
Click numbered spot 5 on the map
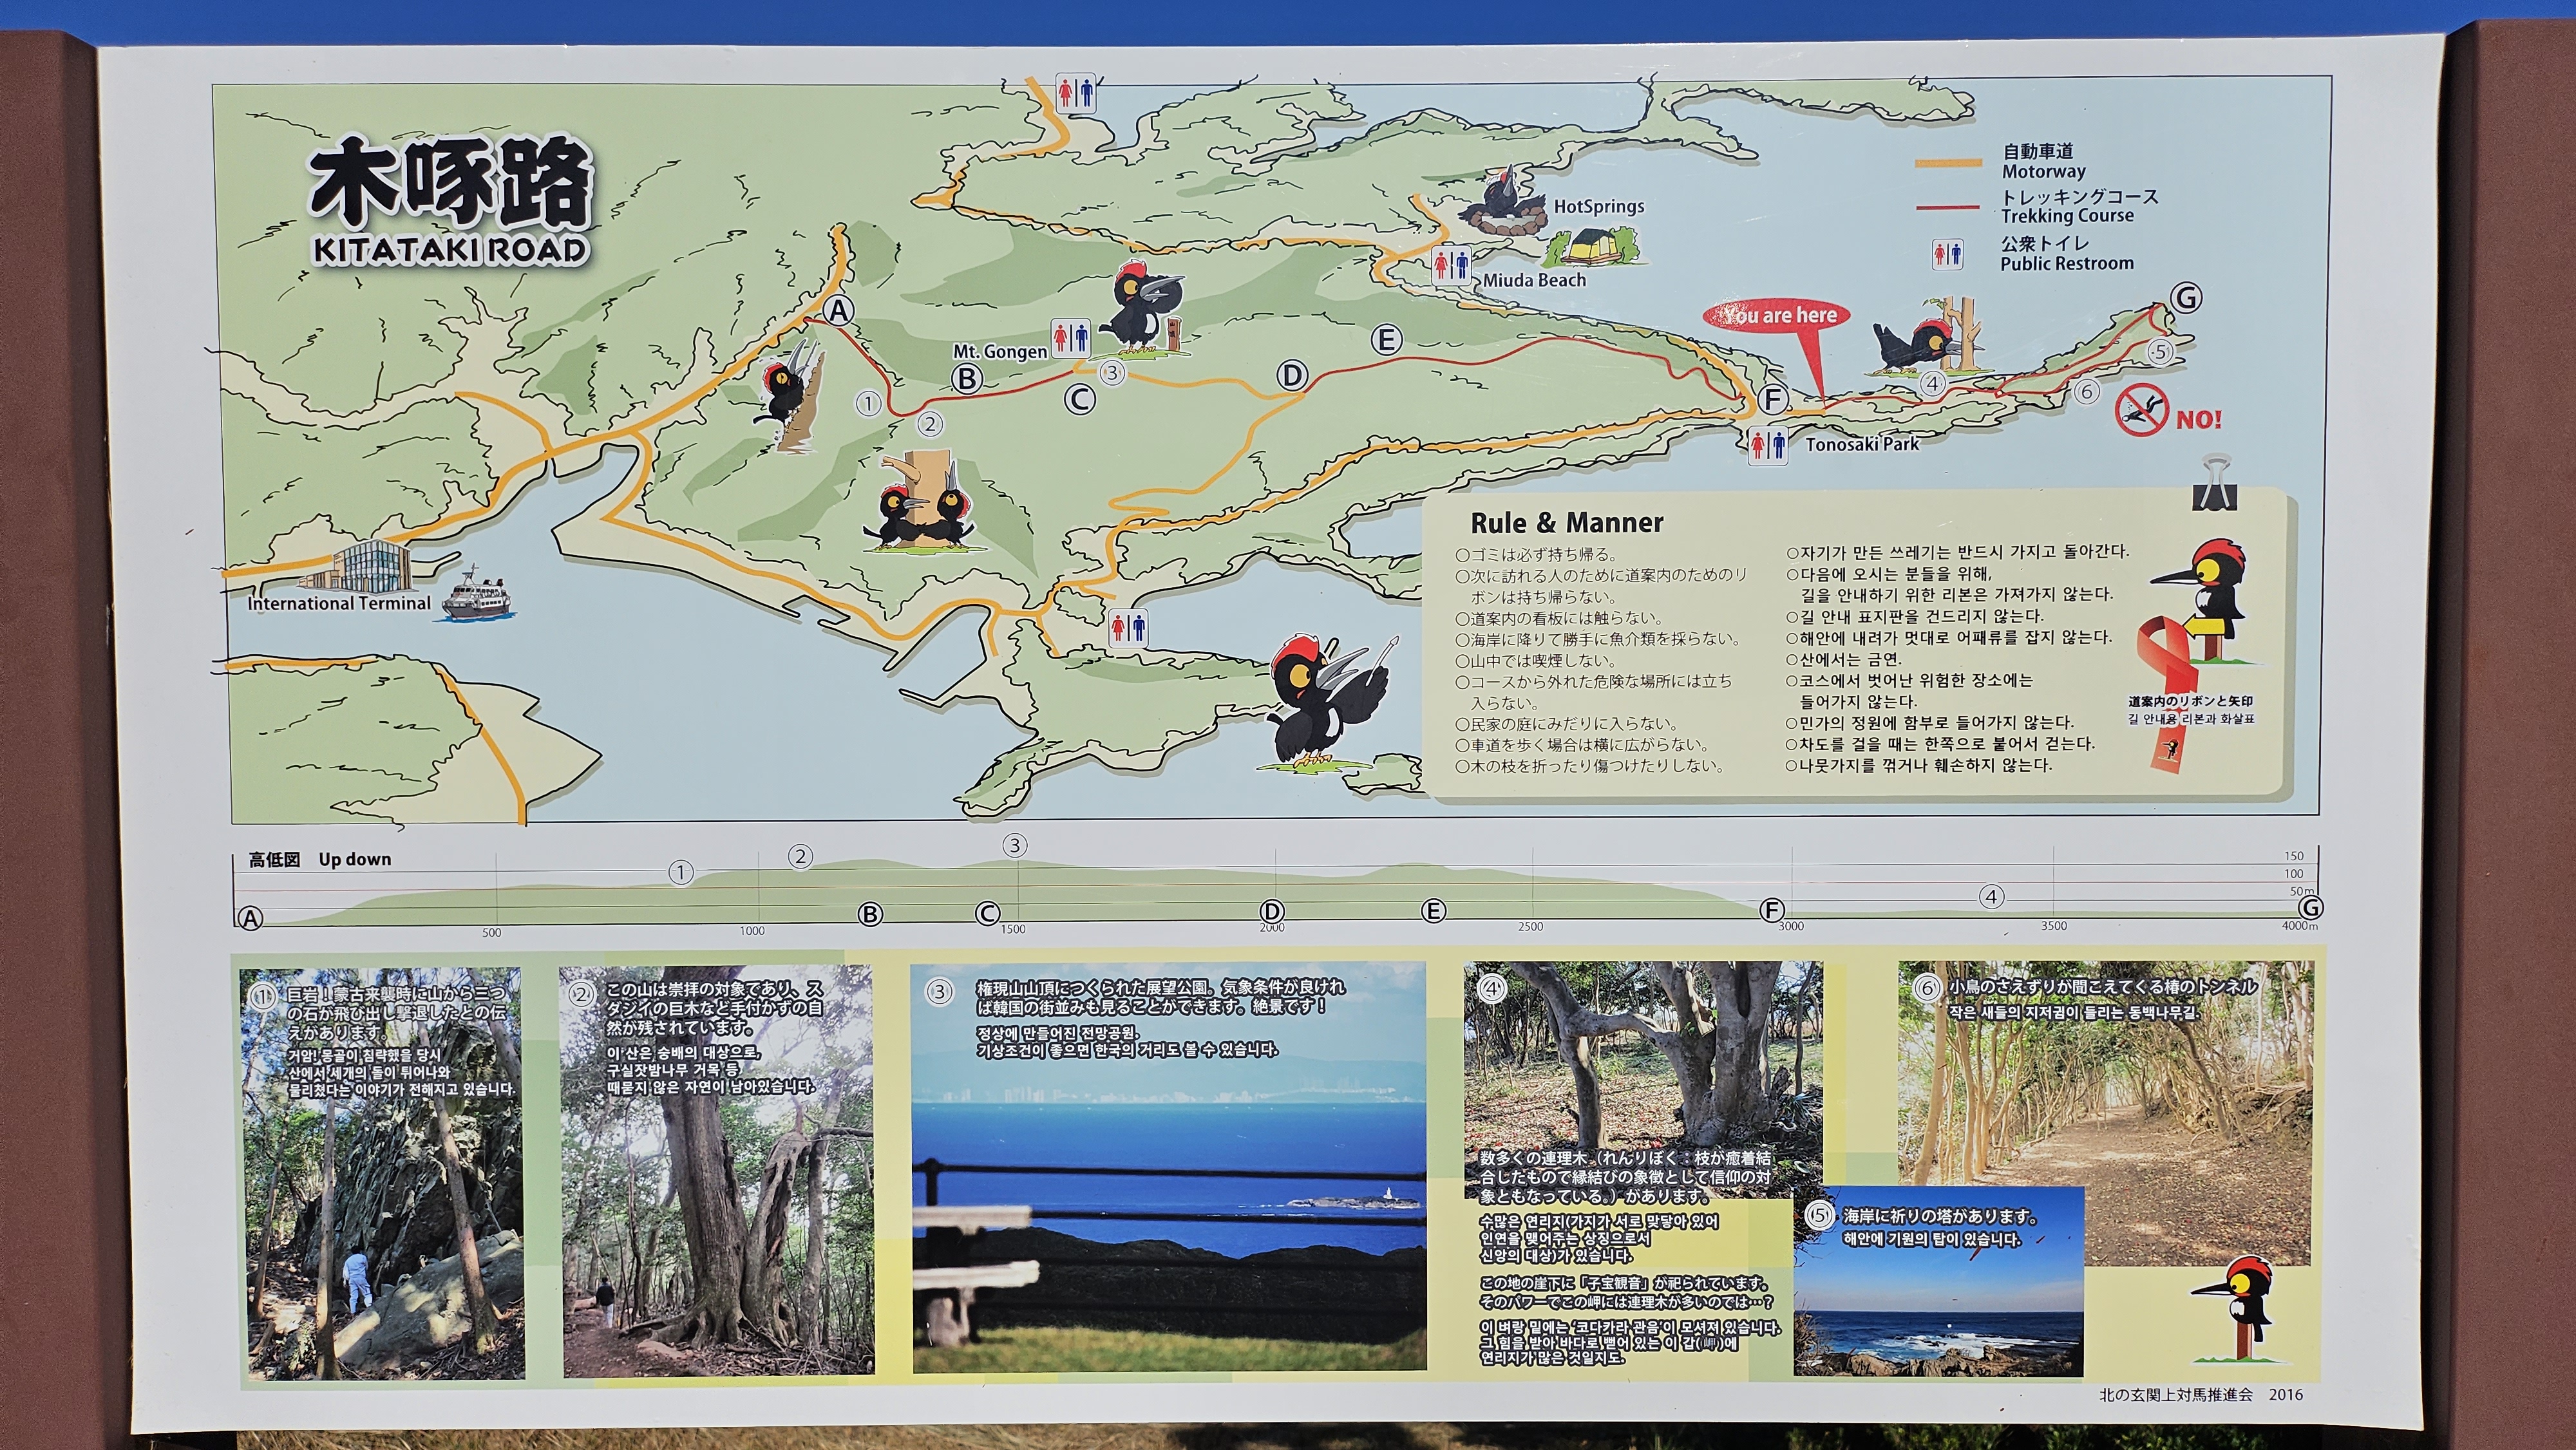point(2160,352)
